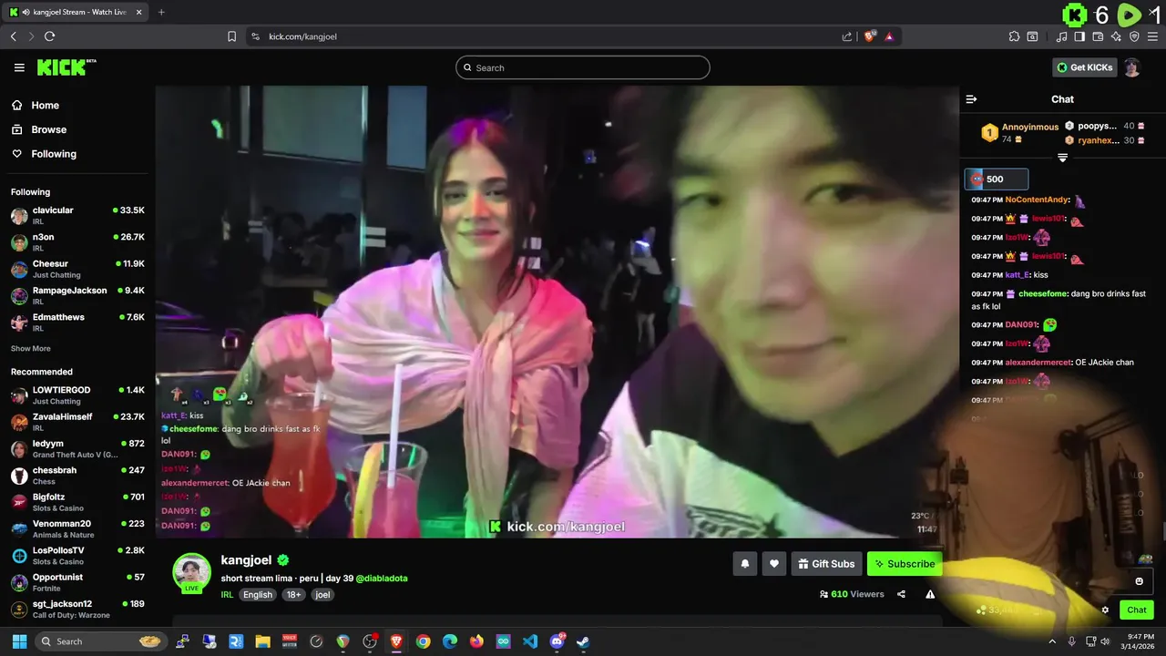Viewport: 1166px width, 656px height.
Task: Click the Gift Subs button
Action: (x=826, y=564)
